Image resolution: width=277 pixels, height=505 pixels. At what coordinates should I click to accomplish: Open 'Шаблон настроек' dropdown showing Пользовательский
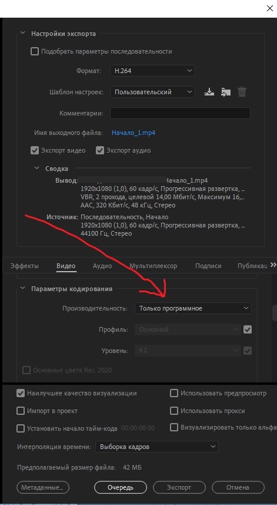[x=152, y=92]
